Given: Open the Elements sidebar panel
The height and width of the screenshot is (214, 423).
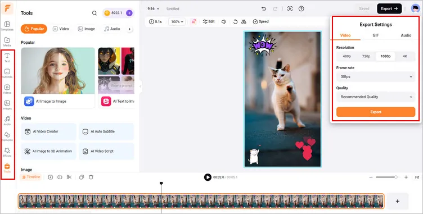Looking at the screenshot, I should 7,136.
